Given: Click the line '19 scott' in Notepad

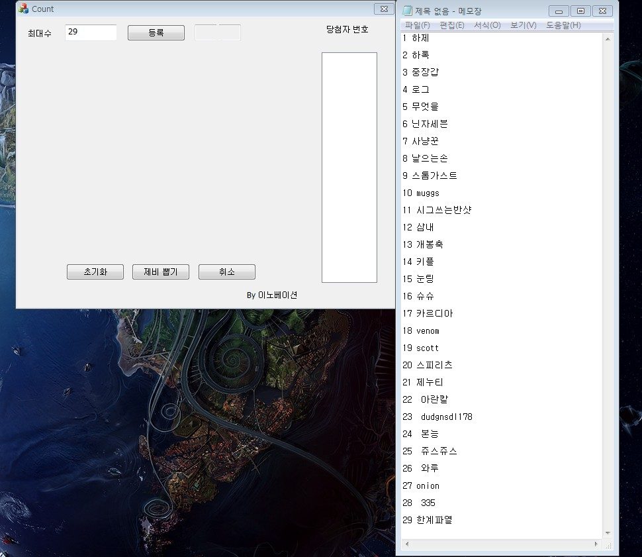Looking at the screenshot, I should coord(420,348).
